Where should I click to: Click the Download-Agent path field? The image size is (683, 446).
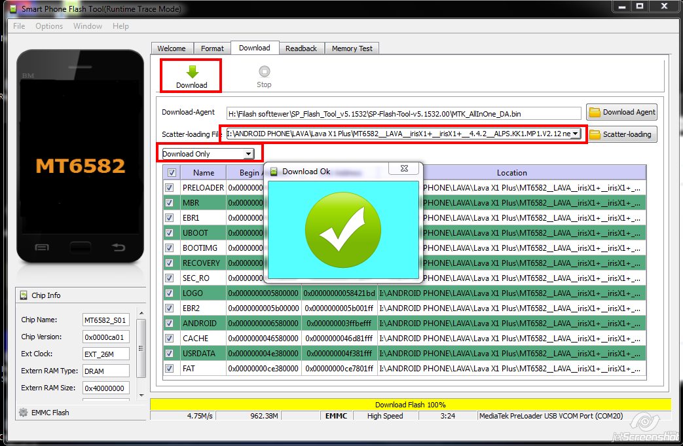pyautogui.click(x=404, y=114)
